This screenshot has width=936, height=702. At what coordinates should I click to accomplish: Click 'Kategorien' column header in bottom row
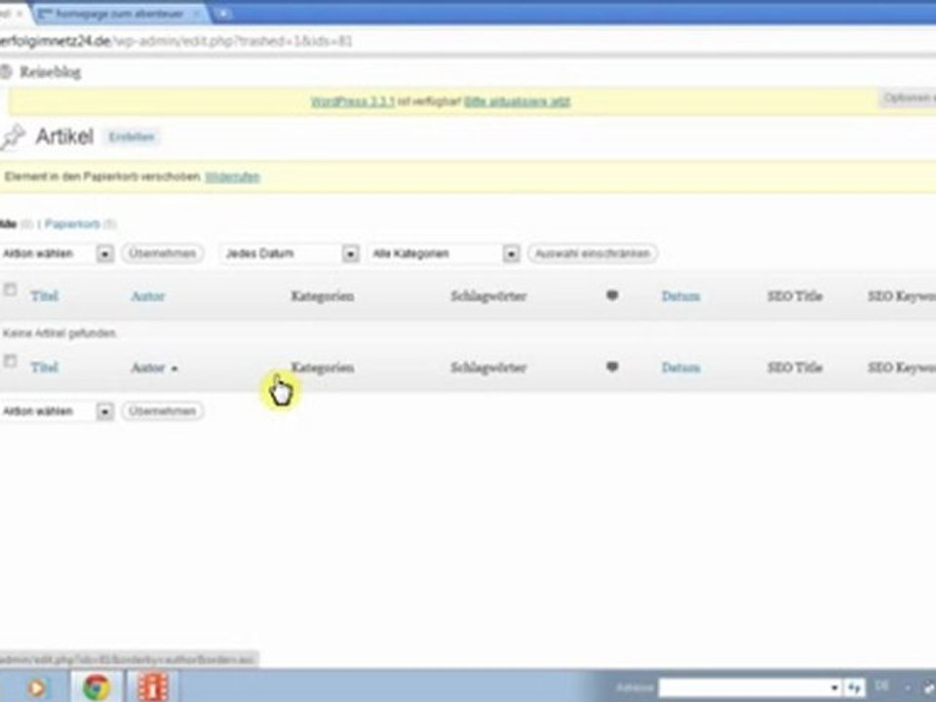tap(323, 368)
